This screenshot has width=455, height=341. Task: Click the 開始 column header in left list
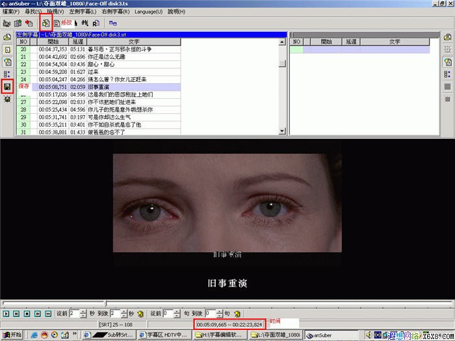(x=53, y=42)
